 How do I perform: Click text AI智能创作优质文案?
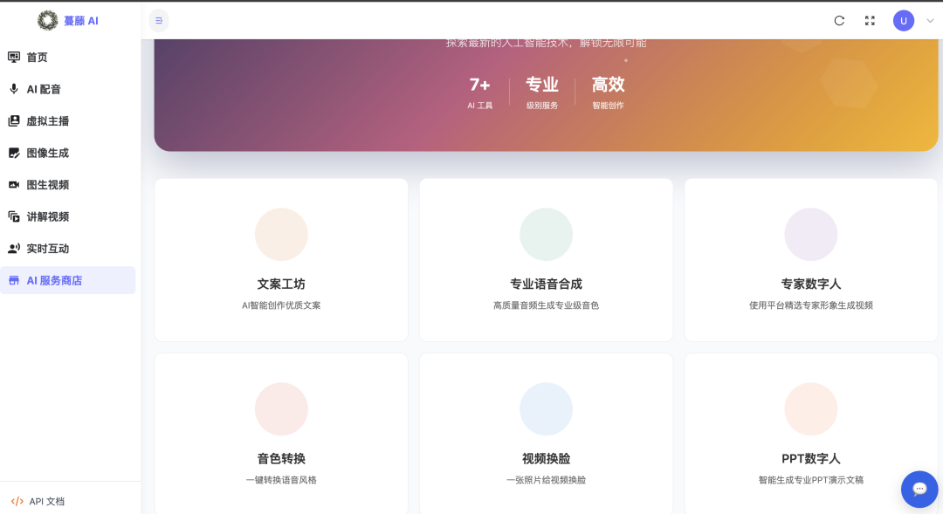click(281, 305)
